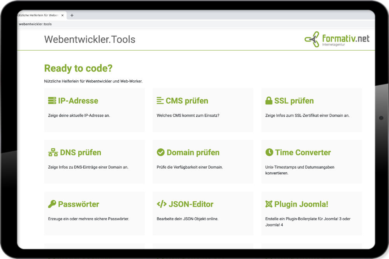
Task: Open the Domain prüfen tool card
Action: click(202, 162)
